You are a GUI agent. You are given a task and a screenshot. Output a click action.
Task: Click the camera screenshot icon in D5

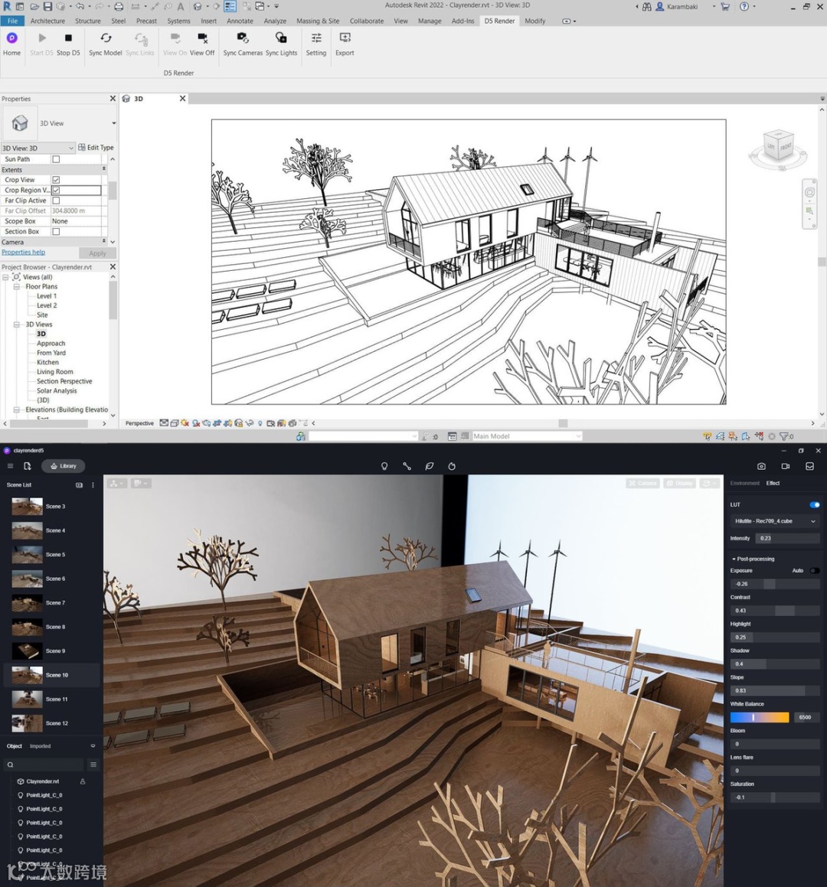761,466
